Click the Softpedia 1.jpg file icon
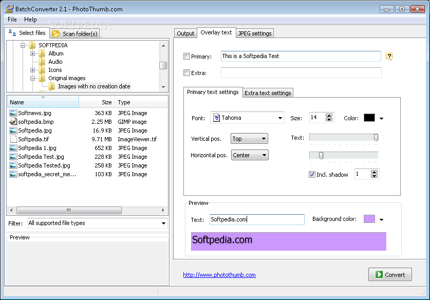Screen dimensions: 430x300 [x=13, y=148]
